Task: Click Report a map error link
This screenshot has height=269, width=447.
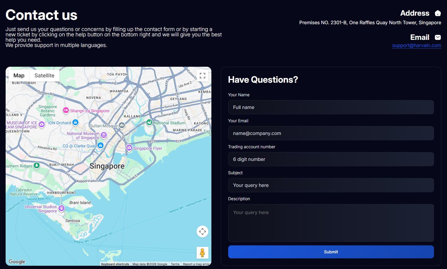Action: [196, 264]
